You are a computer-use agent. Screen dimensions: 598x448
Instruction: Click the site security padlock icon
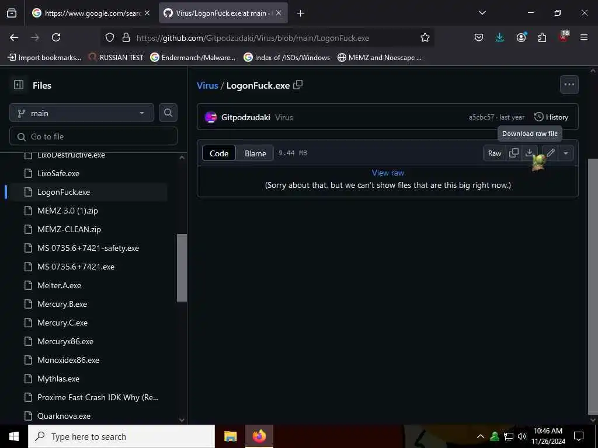[x=126, y=37]
